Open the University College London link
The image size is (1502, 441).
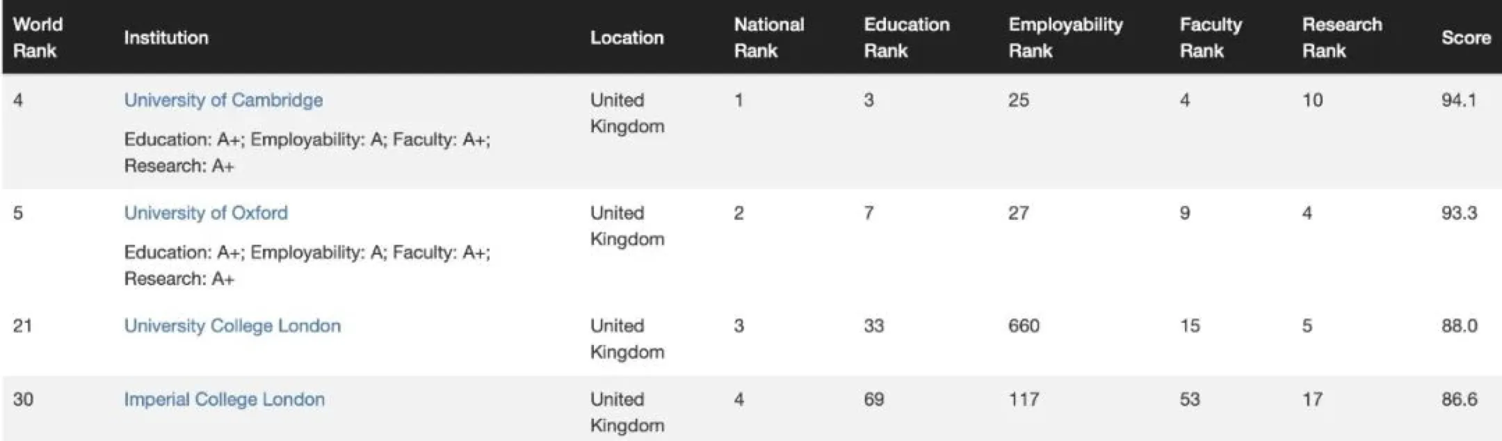[232, 326]
